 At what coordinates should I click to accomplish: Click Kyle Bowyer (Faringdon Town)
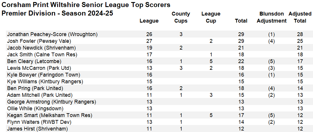(x=44, y=75)
